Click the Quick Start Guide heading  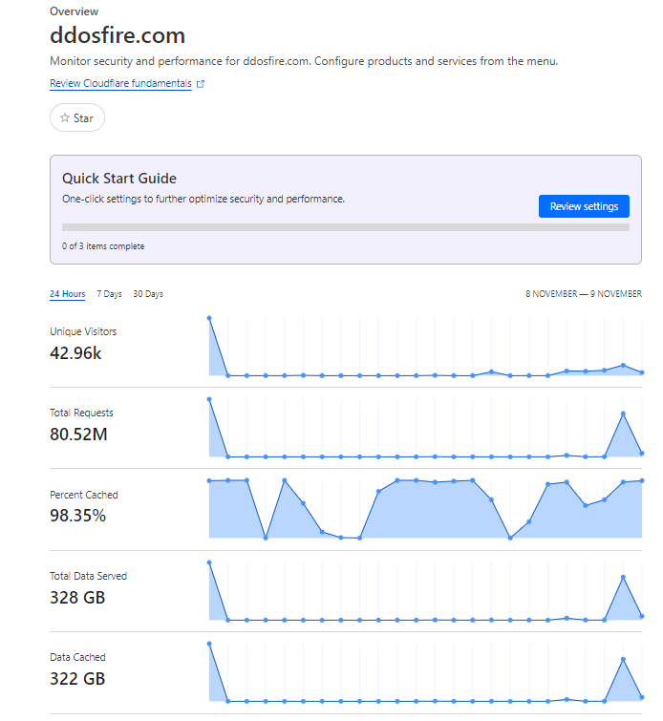tap(119, 179)
